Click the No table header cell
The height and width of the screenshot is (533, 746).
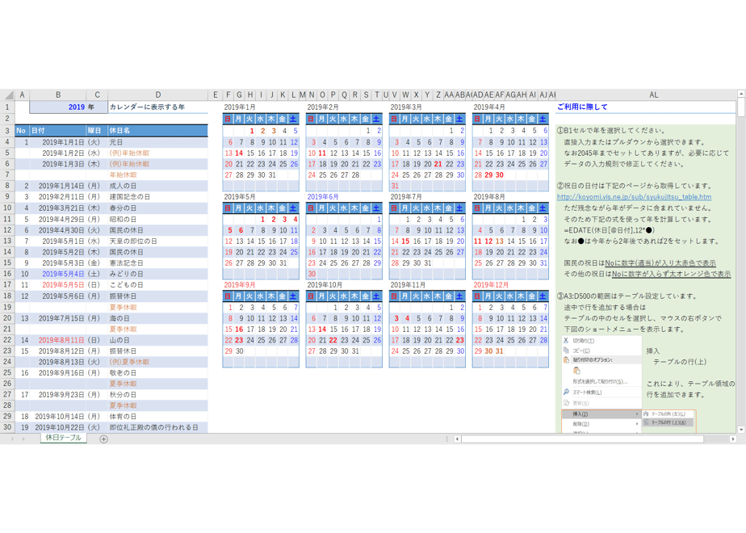(22, 130)
